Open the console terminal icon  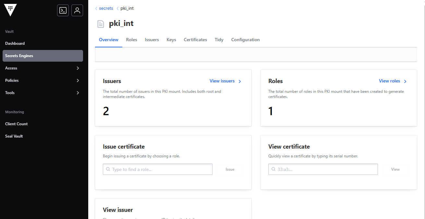click(63, 10)
